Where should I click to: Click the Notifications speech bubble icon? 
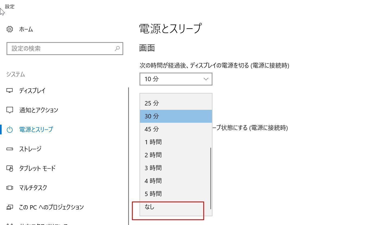point(10,110)
